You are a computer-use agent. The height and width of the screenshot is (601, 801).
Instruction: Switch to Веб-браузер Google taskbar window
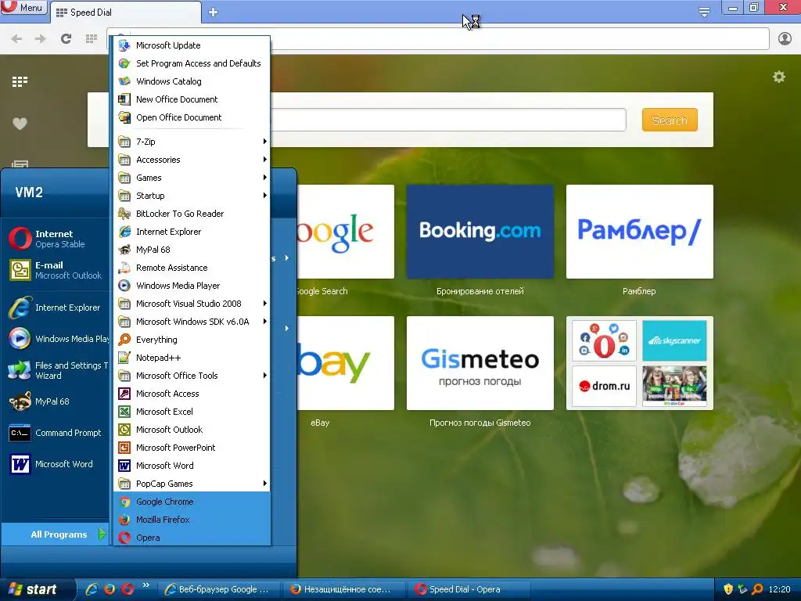click(x=221, y=589)
